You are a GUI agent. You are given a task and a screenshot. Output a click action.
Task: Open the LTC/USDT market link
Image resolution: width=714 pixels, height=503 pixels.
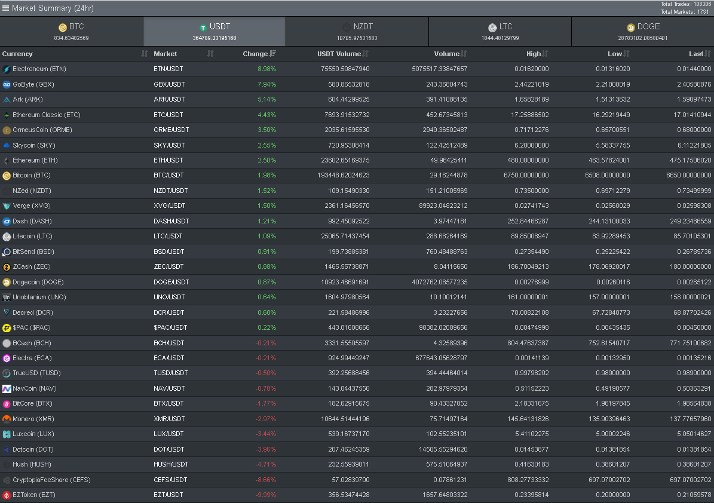coord(168,236)
